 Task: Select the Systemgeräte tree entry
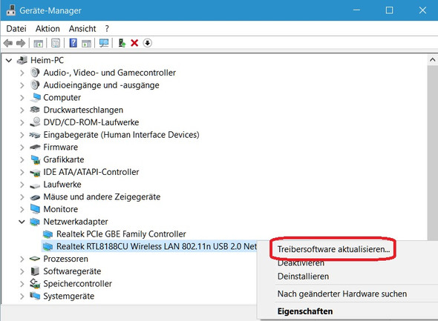tap(69, 296)
